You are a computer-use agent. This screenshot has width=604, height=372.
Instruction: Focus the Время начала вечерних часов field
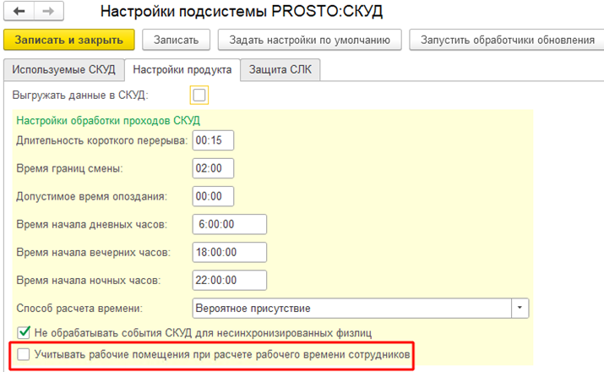tap(229, 251)
